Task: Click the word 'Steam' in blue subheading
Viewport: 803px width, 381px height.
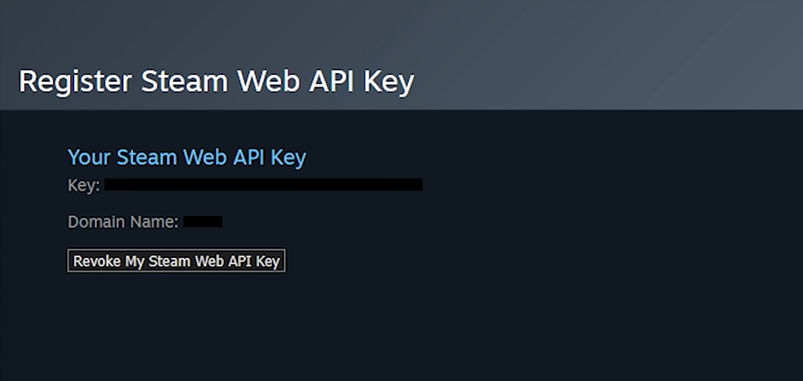Action: tap(148, 157)
